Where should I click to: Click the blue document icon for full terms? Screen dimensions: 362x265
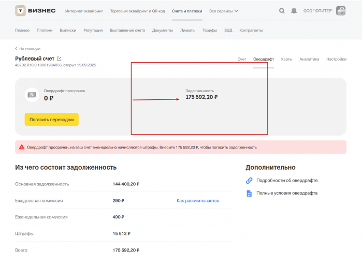pos(249,193)
